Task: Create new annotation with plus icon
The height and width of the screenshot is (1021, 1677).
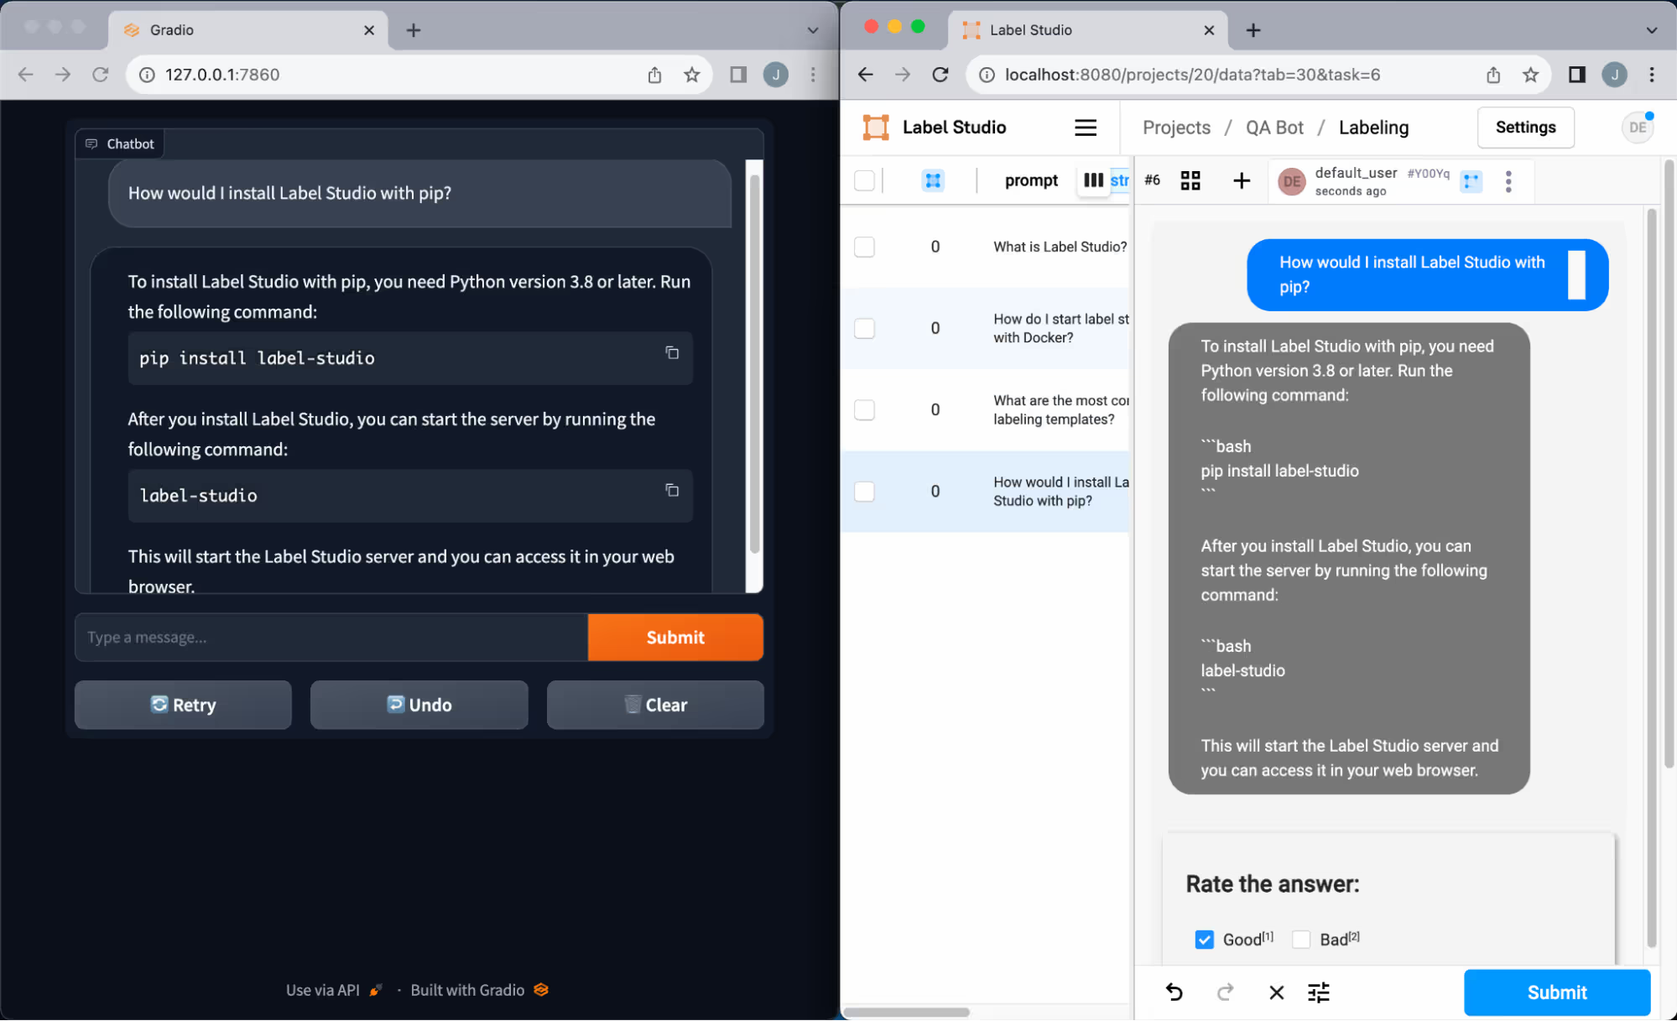Action: (x=1242, y=180)
